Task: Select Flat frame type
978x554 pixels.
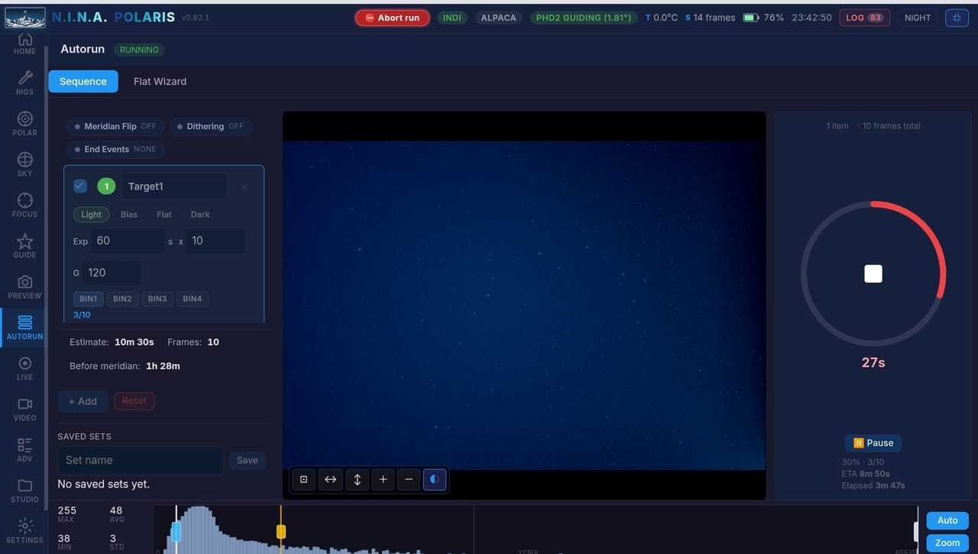Action: coord(164,215)
